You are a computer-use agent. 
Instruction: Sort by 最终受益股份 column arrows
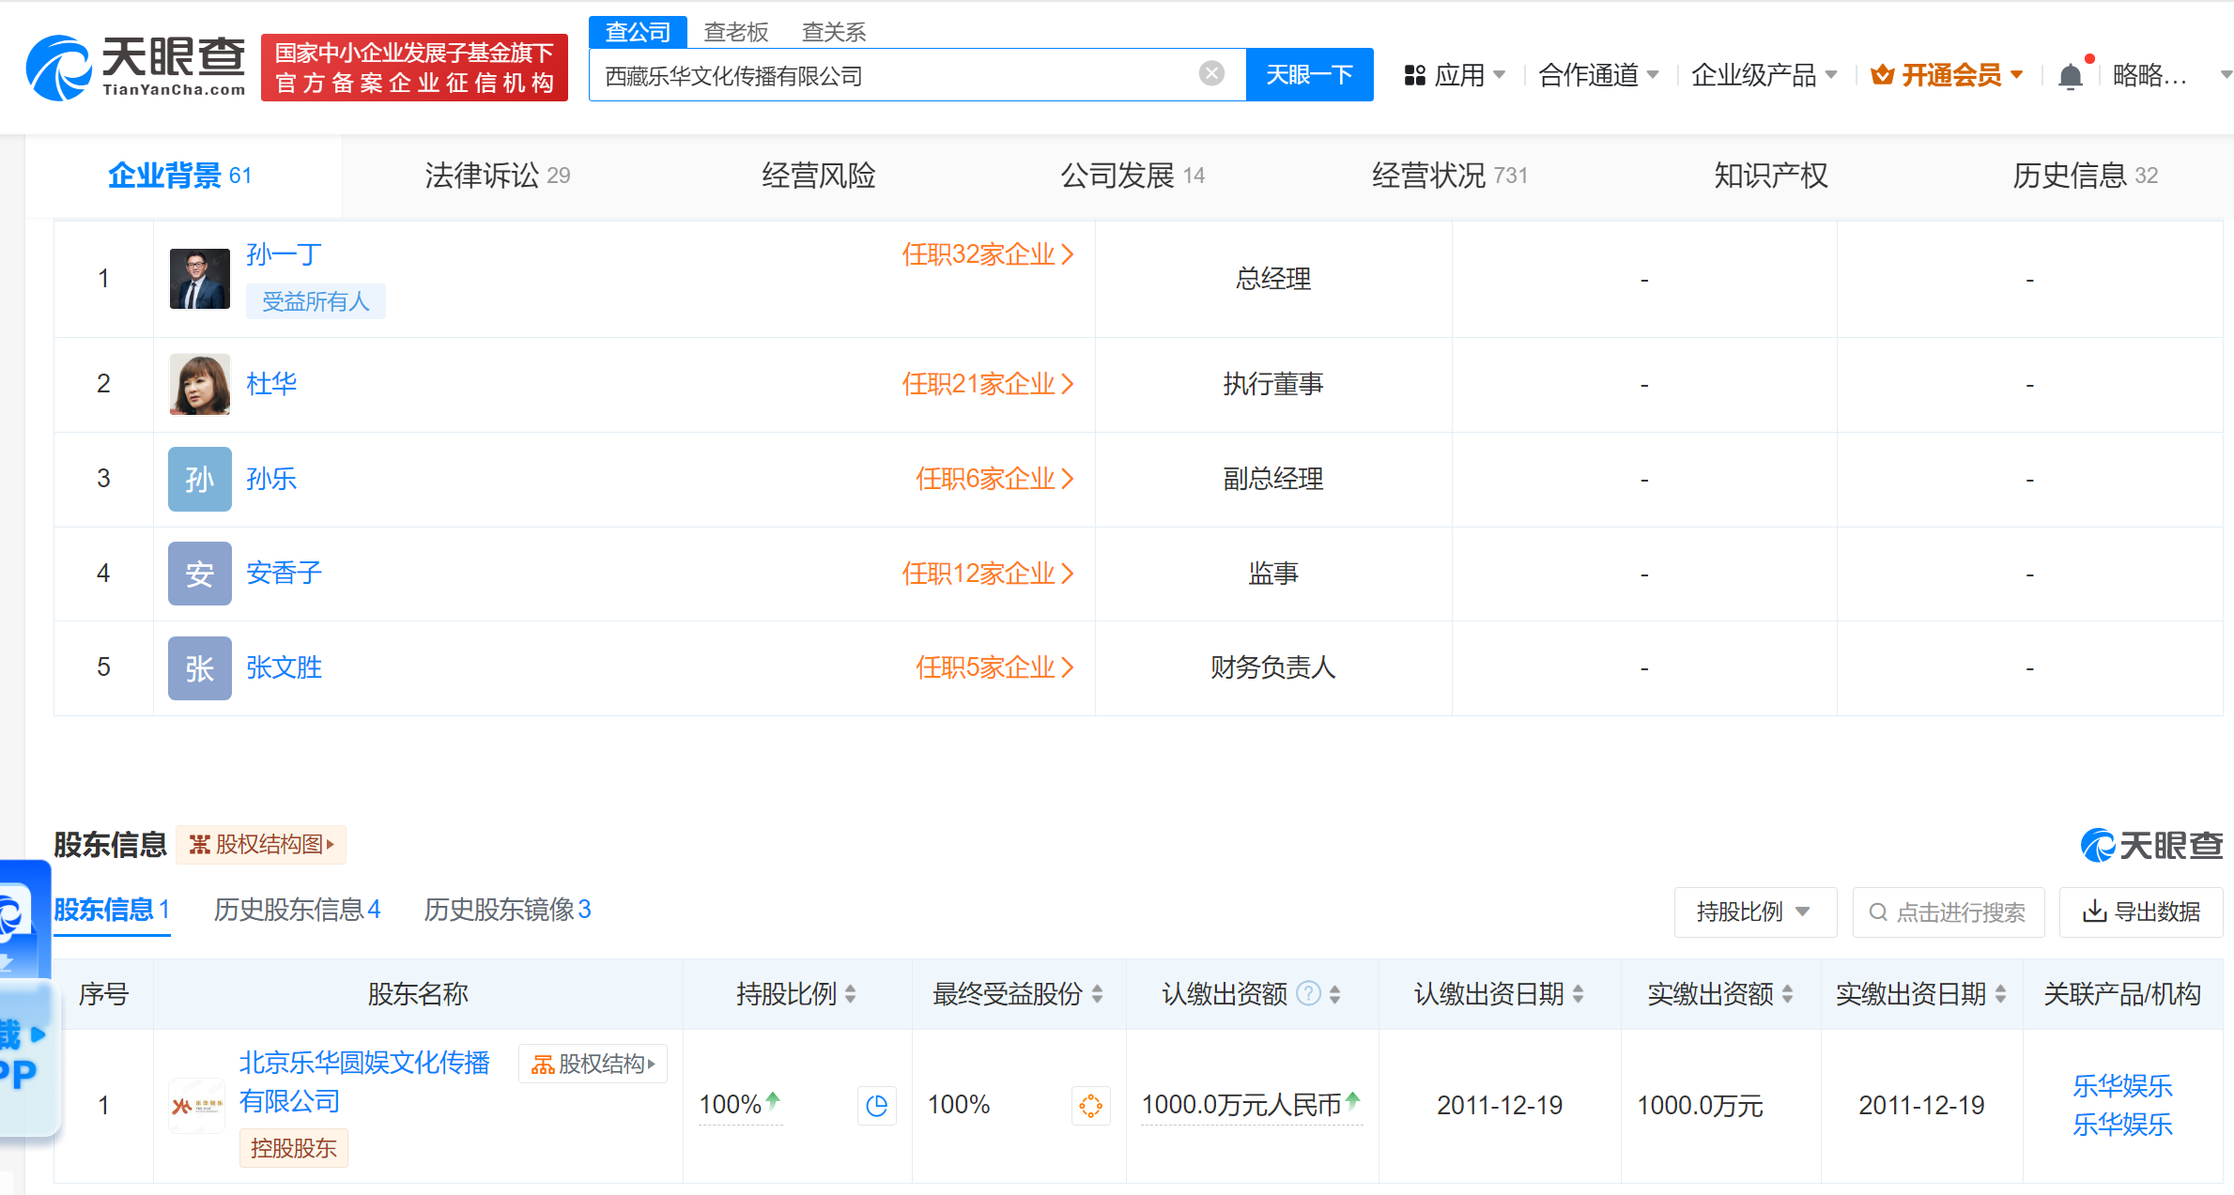pos(1097,993)
